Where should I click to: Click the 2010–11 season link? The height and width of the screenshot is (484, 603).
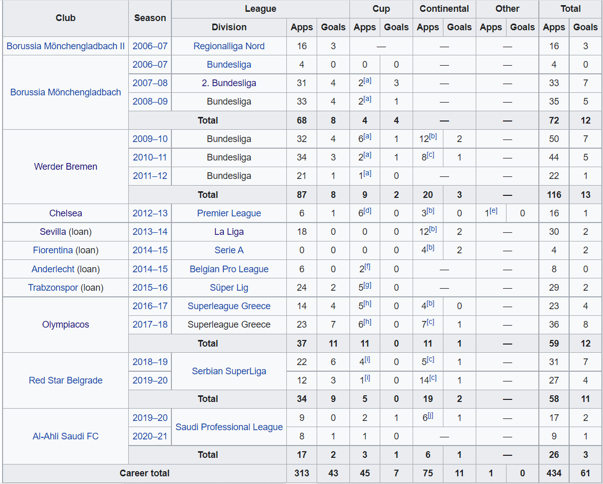tap(150, 157)
